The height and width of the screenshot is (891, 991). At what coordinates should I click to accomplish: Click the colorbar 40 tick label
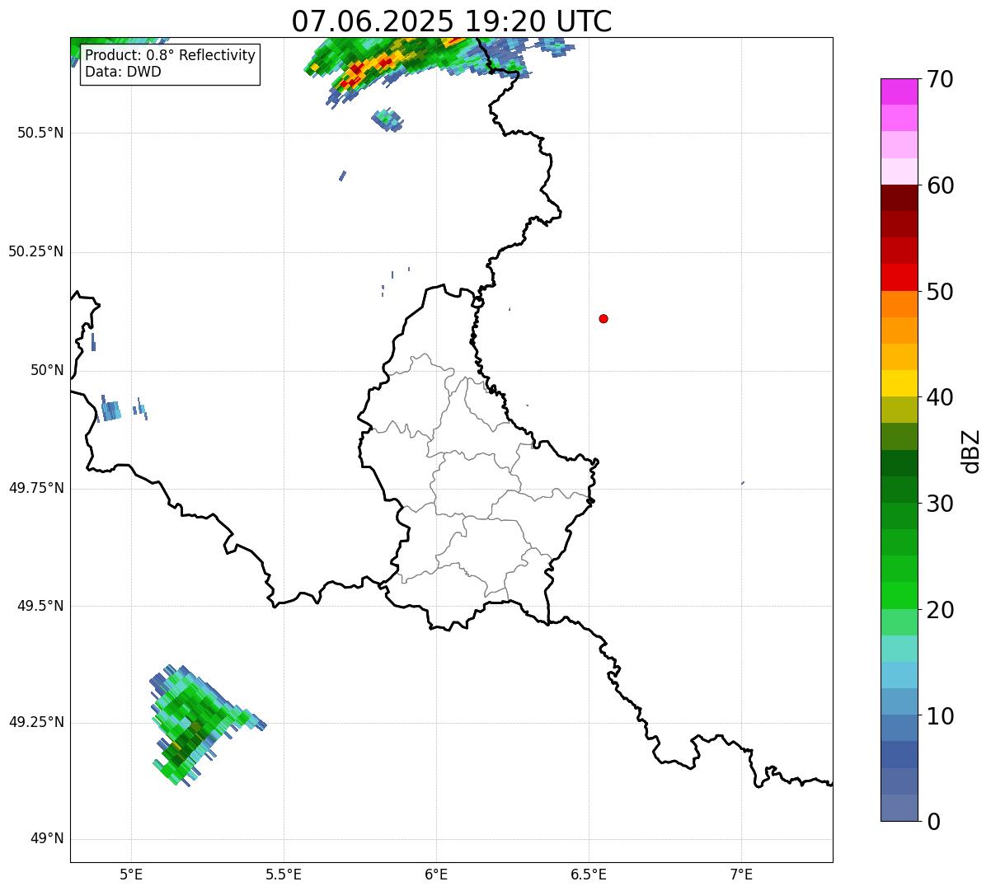coord(939,397)
